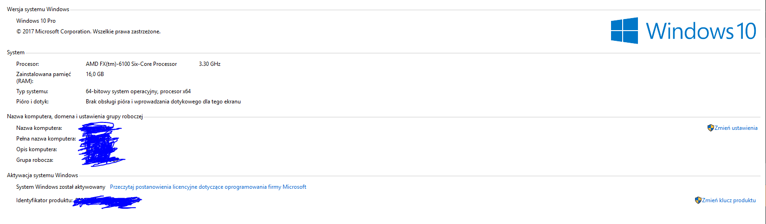Click the Grupa robocza label

point(35,160)
